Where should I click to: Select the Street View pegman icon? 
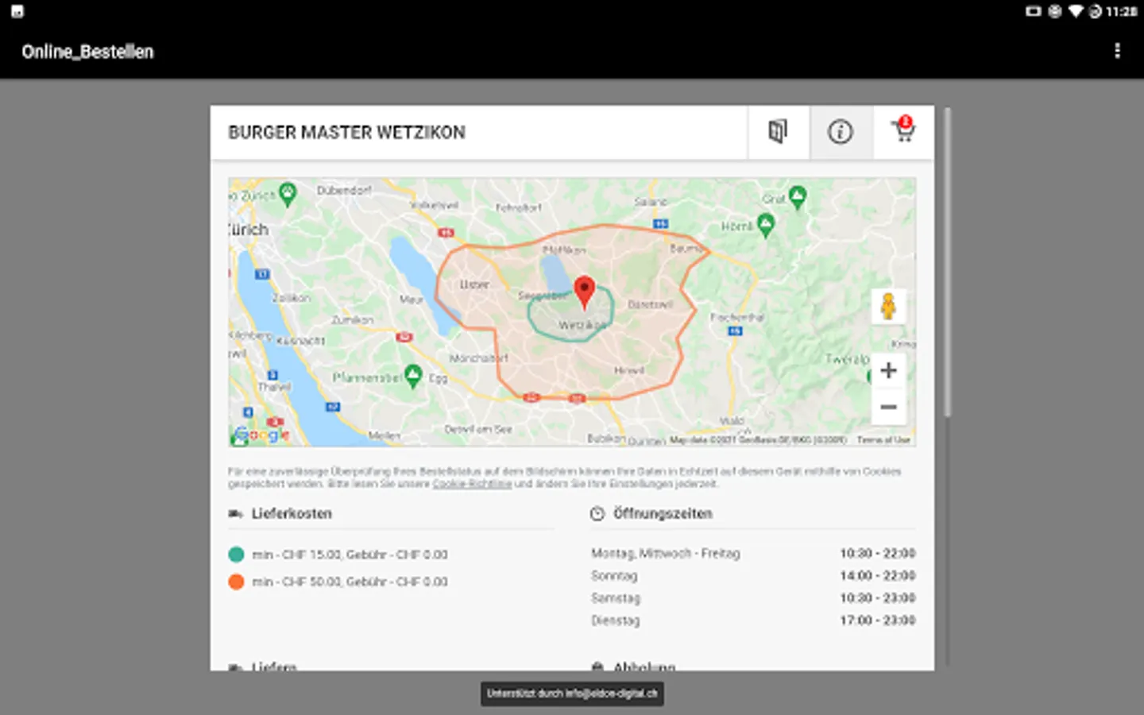pos(888,306)
